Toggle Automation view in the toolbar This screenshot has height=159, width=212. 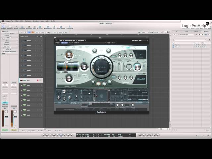(x=29, y=27)
